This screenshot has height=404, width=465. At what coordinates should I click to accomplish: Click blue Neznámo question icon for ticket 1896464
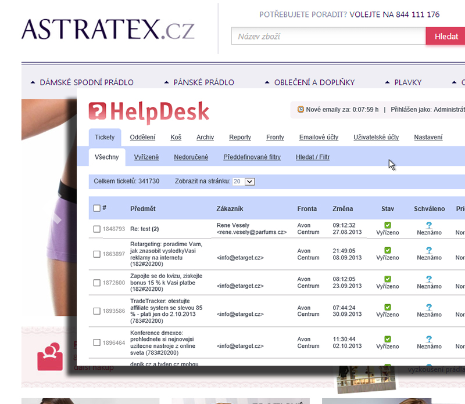(x=429, y=339)
